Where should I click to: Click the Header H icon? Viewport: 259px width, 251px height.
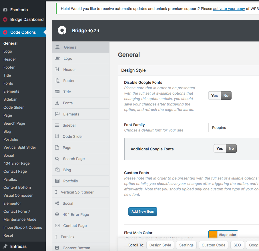[57, 69]
